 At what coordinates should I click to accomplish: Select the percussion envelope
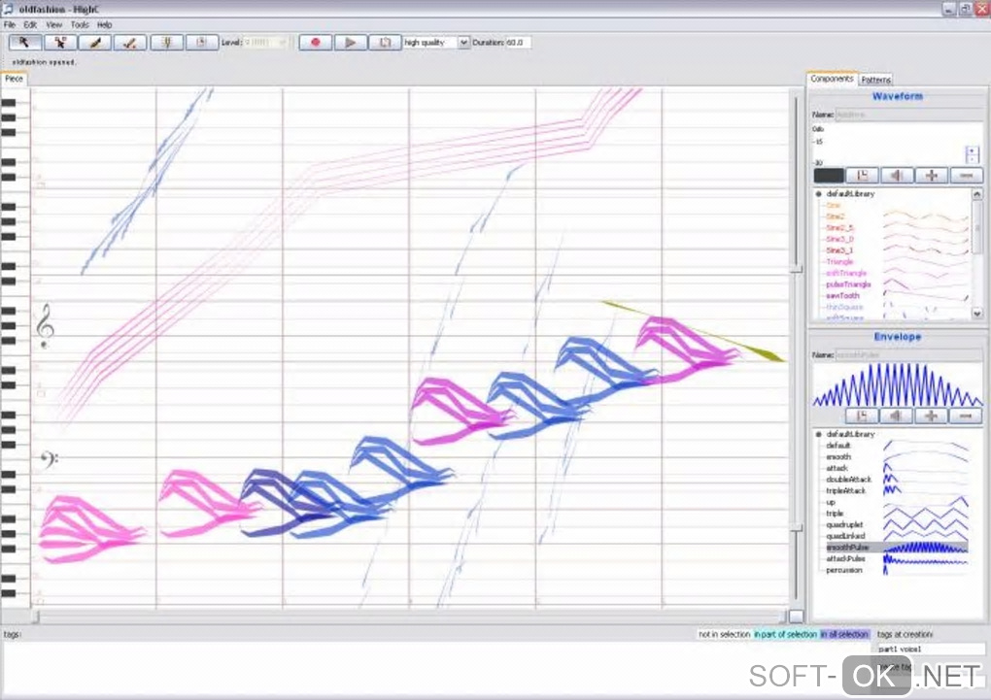843,570
